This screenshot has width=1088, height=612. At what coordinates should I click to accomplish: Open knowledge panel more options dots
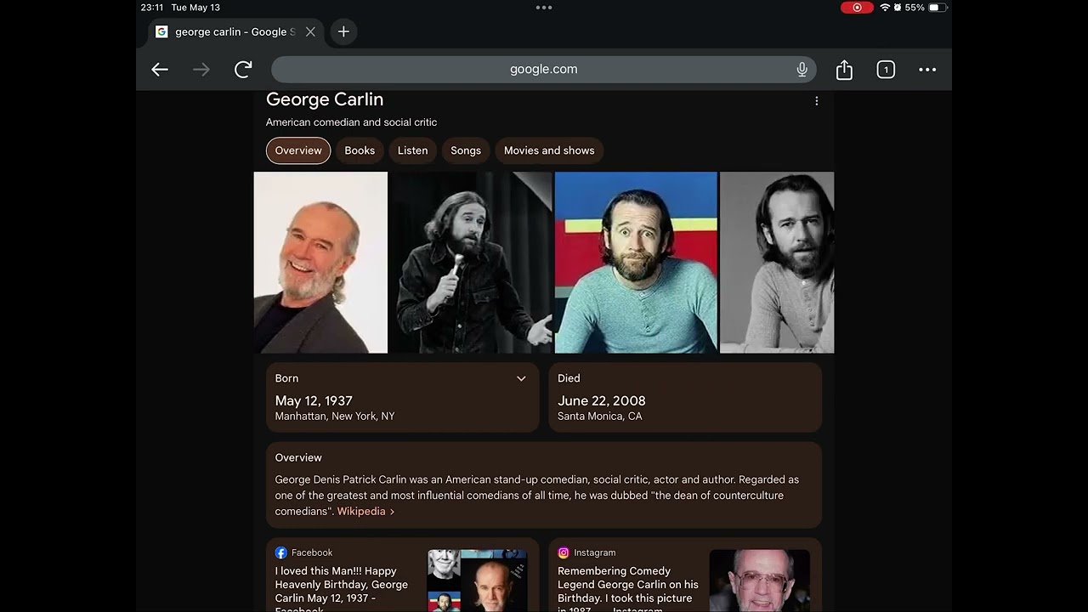(816, 101)
